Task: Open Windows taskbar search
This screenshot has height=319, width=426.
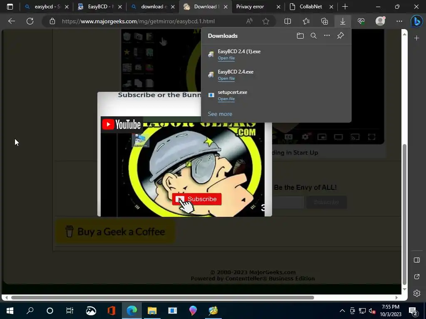Action: point(30,311)
